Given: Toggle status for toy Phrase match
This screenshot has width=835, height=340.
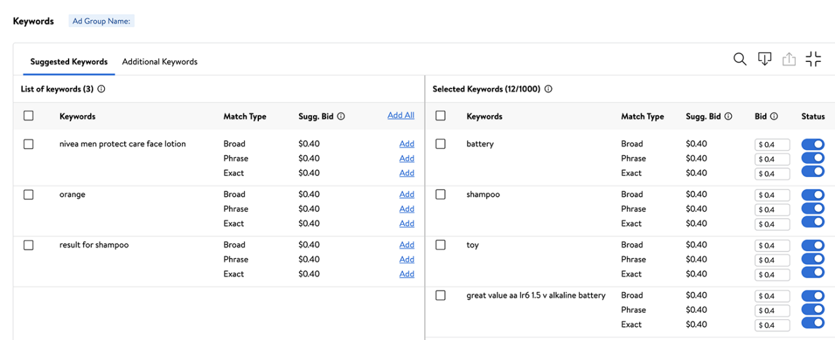Looking at the screenshot, I should click(x=813, y=259).
